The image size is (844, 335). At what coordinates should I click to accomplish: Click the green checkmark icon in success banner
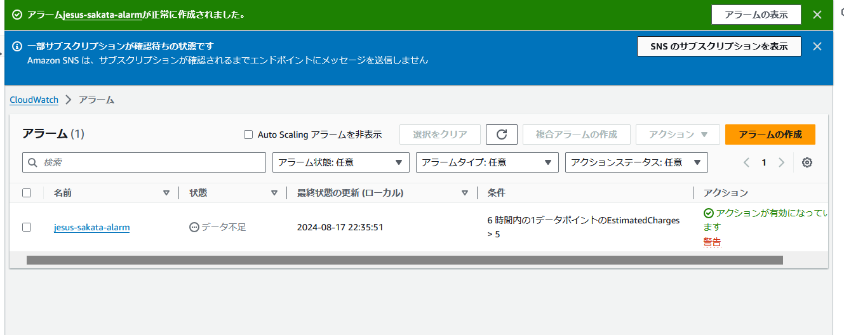pos(17,15)
